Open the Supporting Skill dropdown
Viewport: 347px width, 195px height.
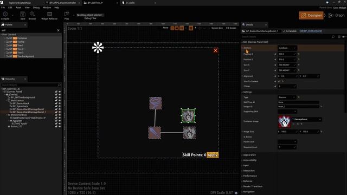(x=287, y=112)
